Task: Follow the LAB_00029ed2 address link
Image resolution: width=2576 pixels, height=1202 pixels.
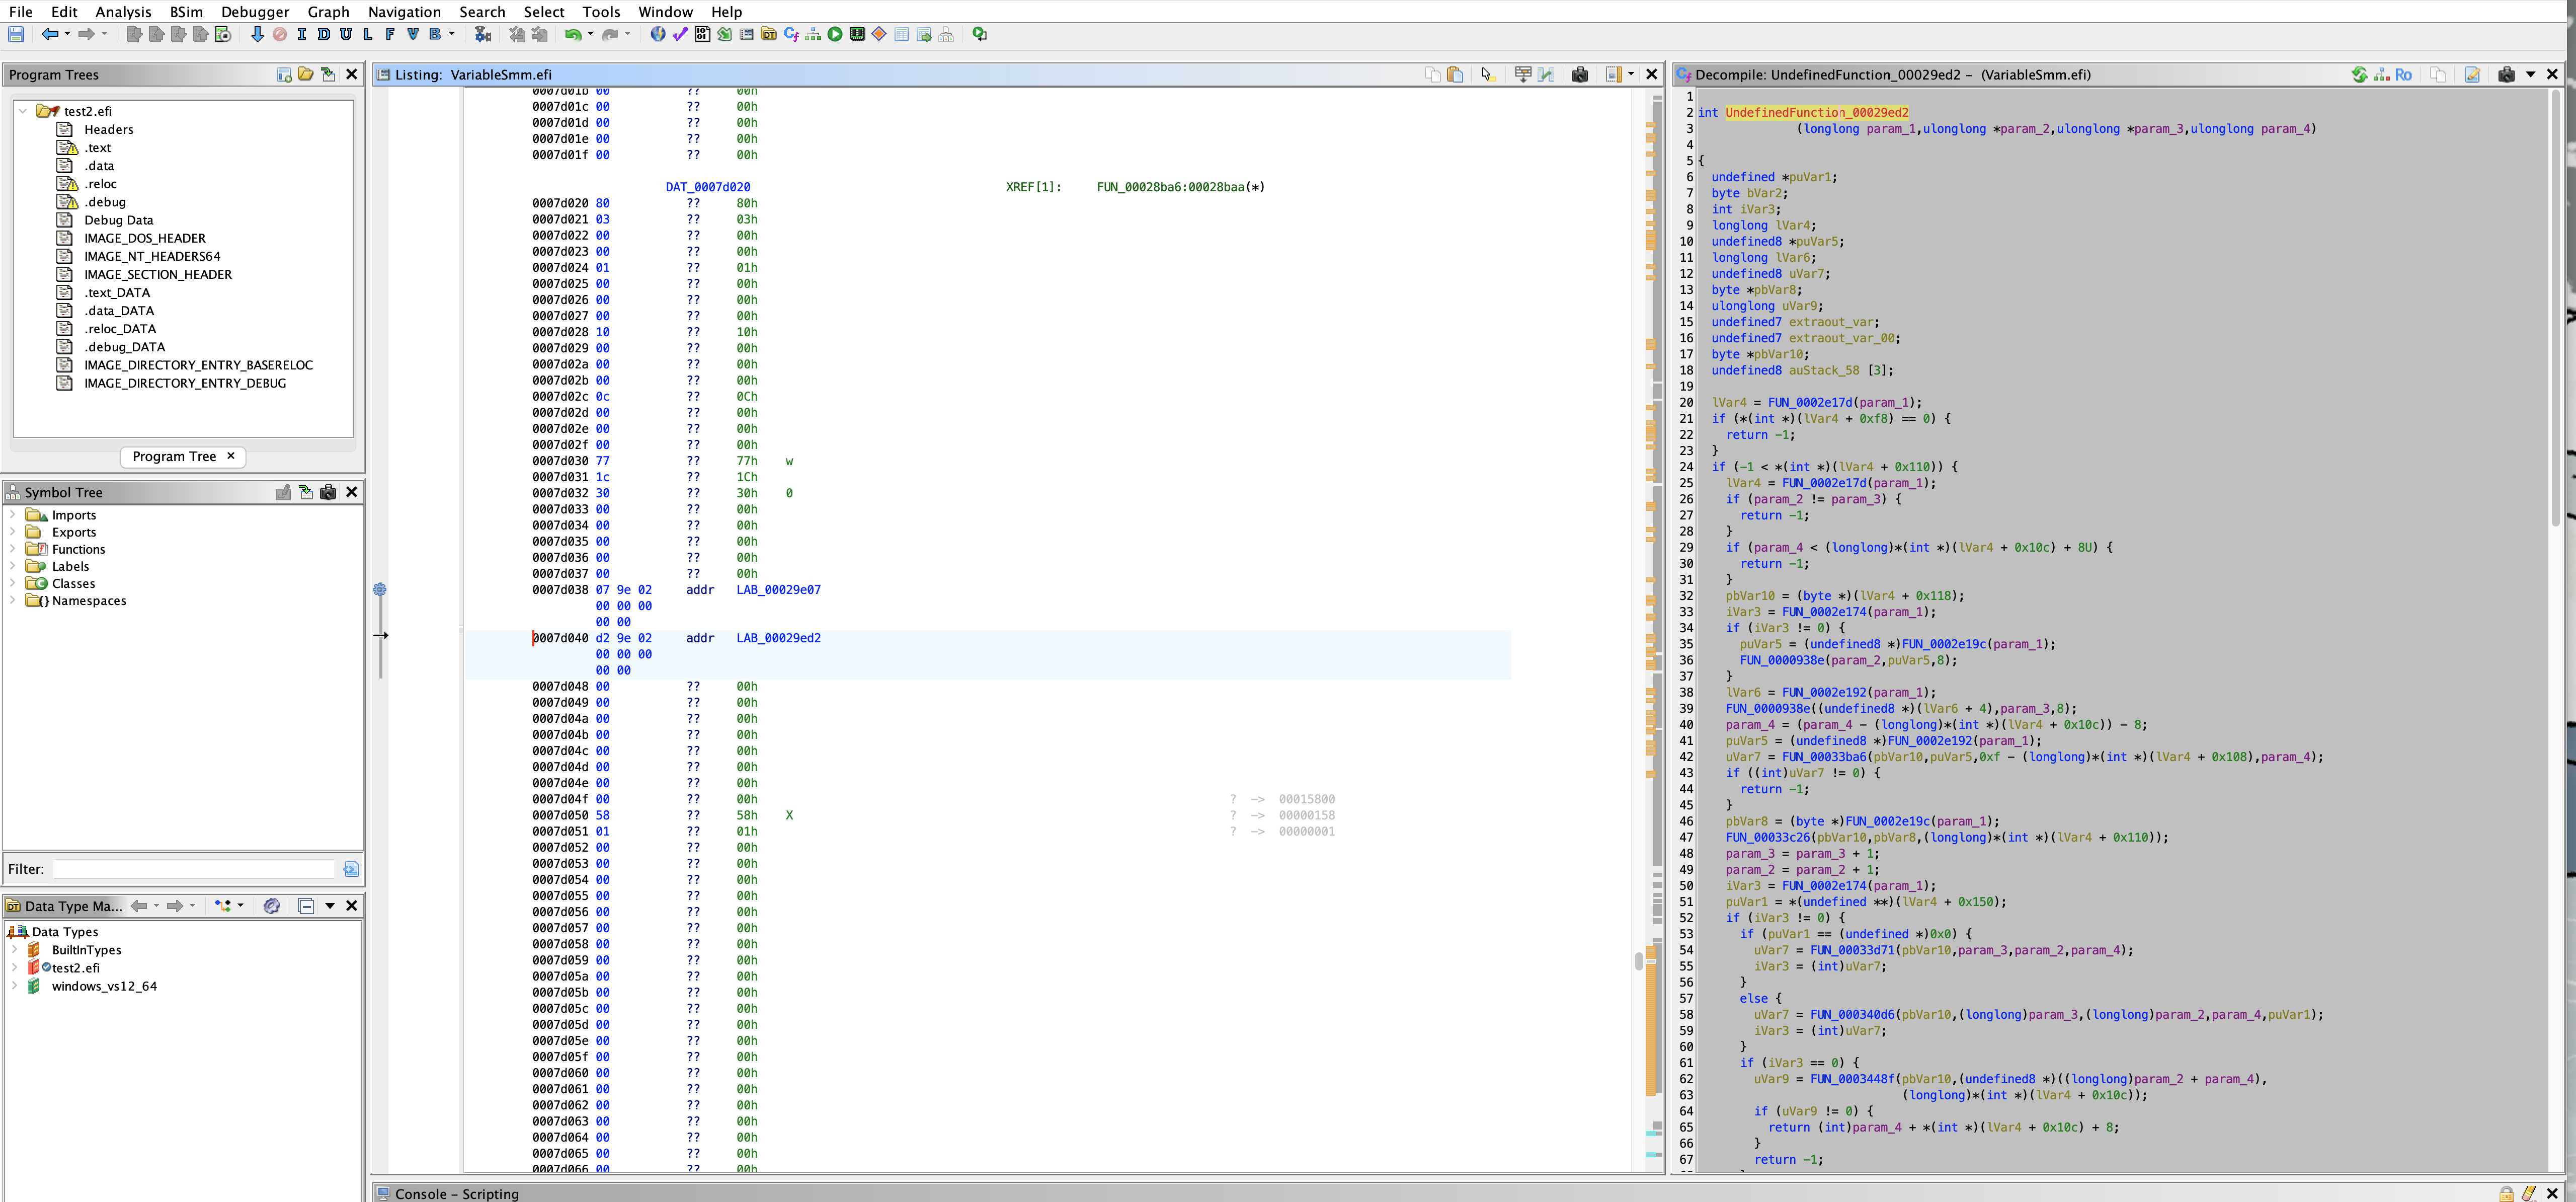Action: click(778, 639)
